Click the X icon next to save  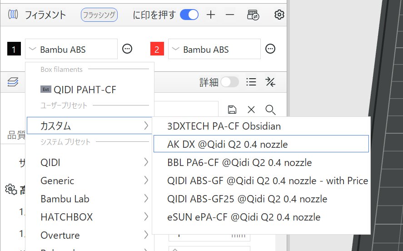coord(251,109)
